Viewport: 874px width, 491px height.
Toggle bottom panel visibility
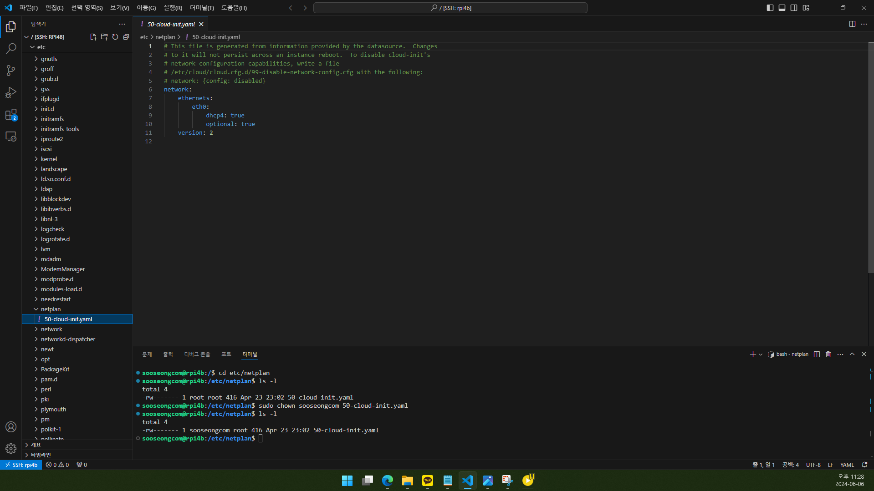point(782,8)
